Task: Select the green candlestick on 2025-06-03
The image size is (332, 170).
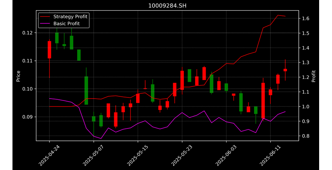Action: pyautogui.click(x=227, y=87)
